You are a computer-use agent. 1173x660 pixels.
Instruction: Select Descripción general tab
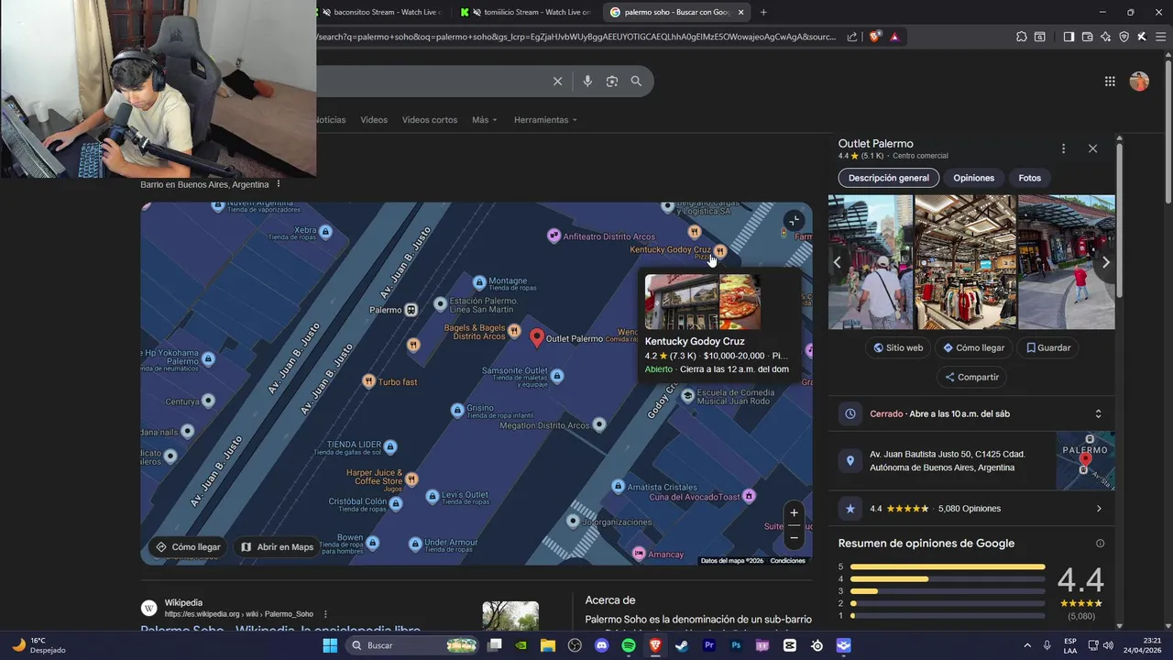pos(888,178)
